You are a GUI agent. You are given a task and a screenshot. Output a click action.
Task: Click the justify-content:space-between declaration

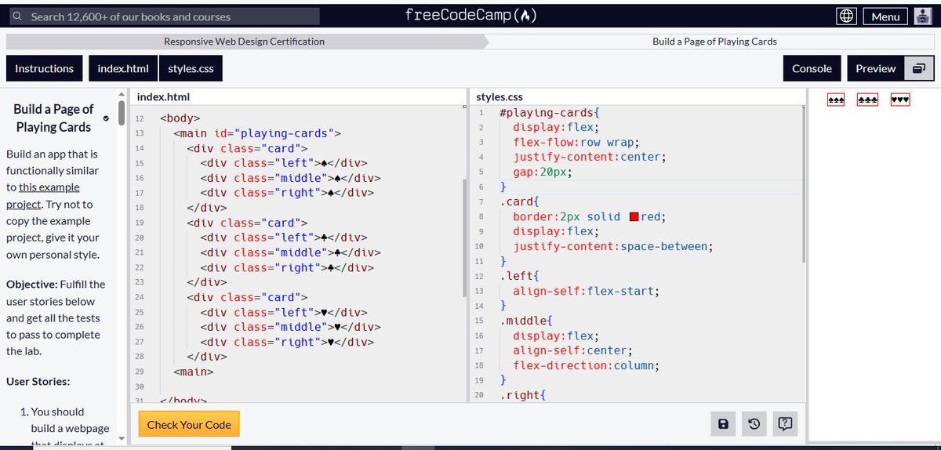(x=613, y=246)
